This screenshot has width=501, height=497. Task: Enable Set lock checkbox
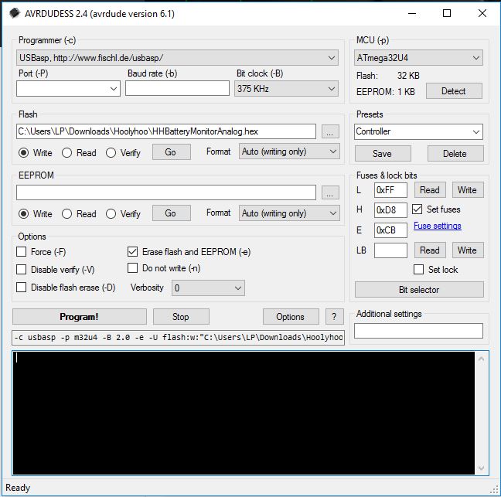(x=418, y=269)
